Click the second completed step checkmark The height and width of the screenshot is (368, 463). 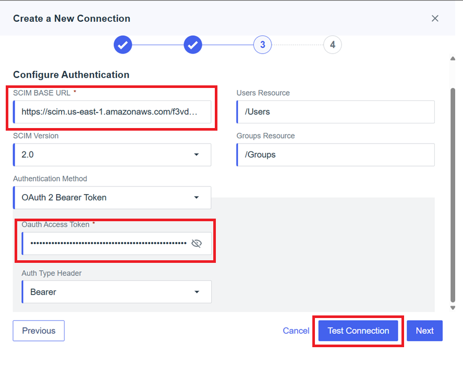[x=193, y=45]
